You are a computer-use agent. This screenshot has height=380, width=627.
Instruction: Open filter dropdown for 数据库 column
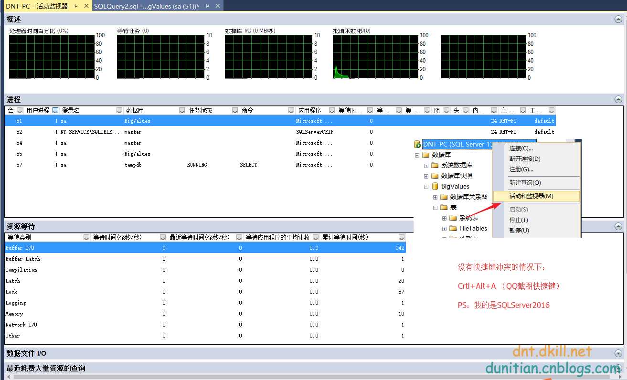182,110
